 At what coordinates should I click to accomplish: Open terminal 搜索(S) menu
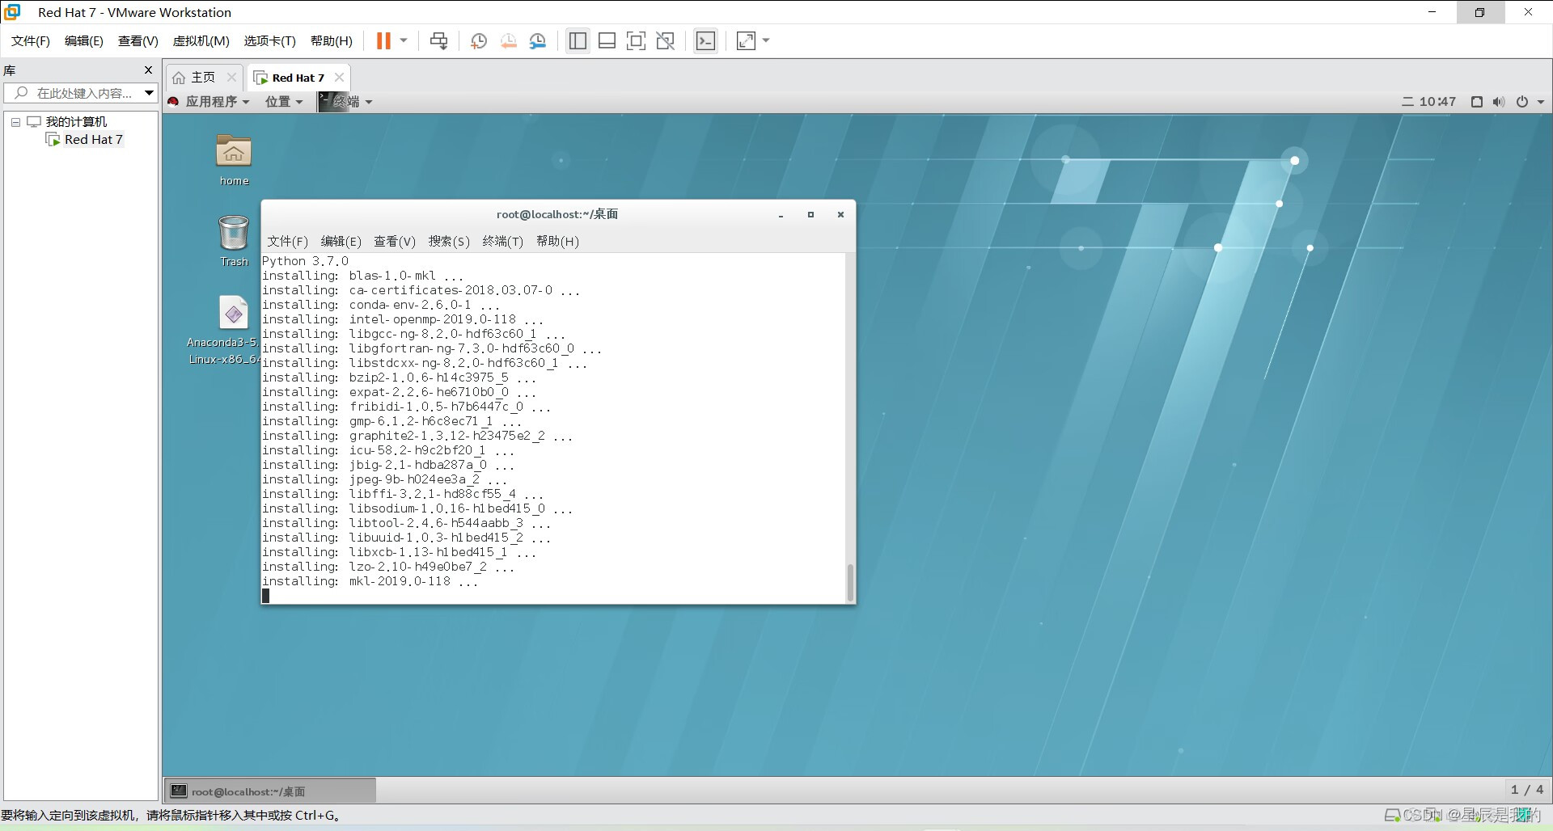(449, 242)
